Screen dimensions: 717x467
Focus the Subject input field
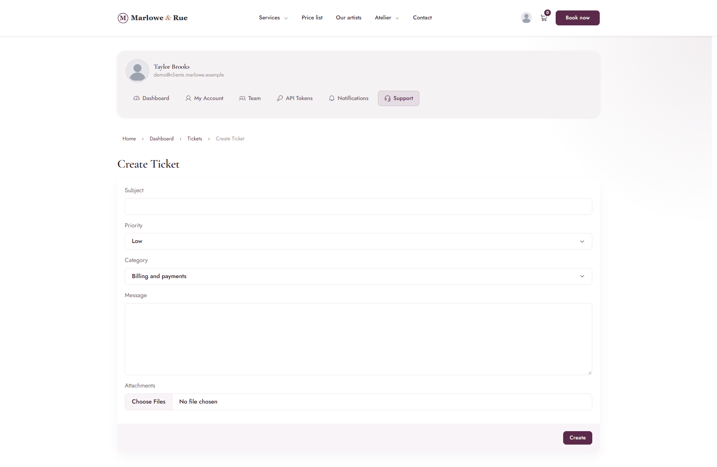coord(358,206)
